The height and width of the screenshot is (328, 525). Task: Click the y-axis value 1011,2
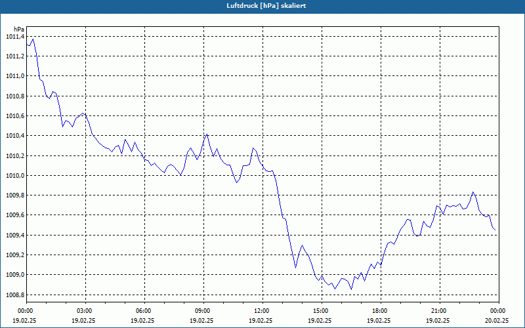coord(15,56)
